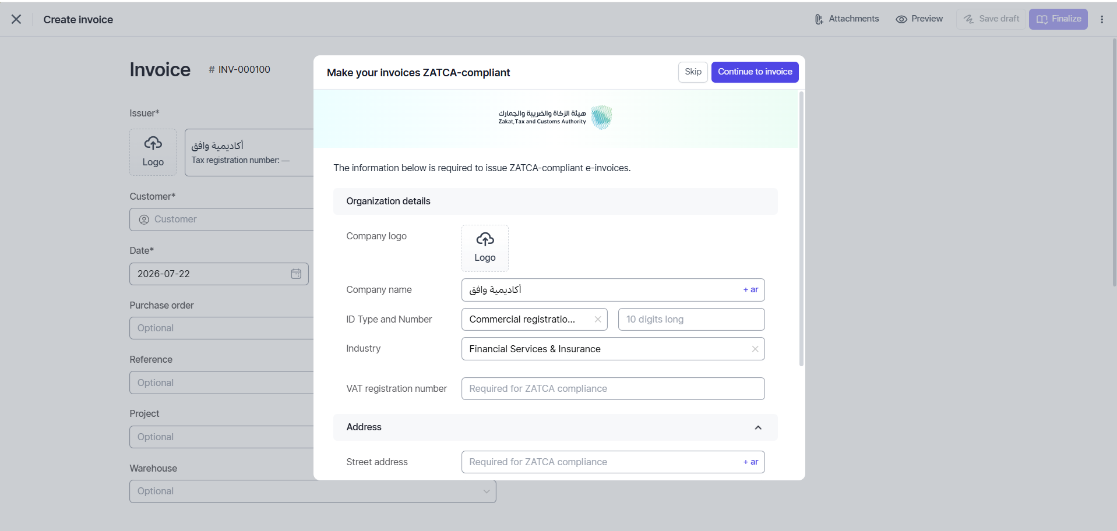This screenshot has width=1117, height=531.
Task: Click the 10 digits long ID number field
Action: pos(691,319)
